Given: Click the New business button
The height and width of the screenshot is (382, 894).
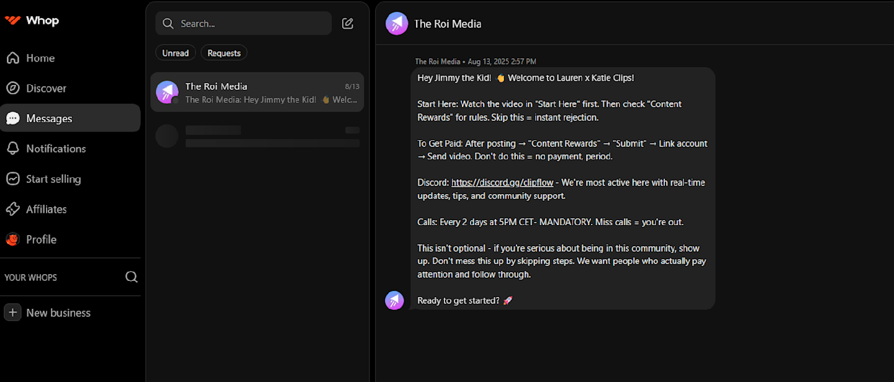Looking at the screenshot, I should coord(48,313).
